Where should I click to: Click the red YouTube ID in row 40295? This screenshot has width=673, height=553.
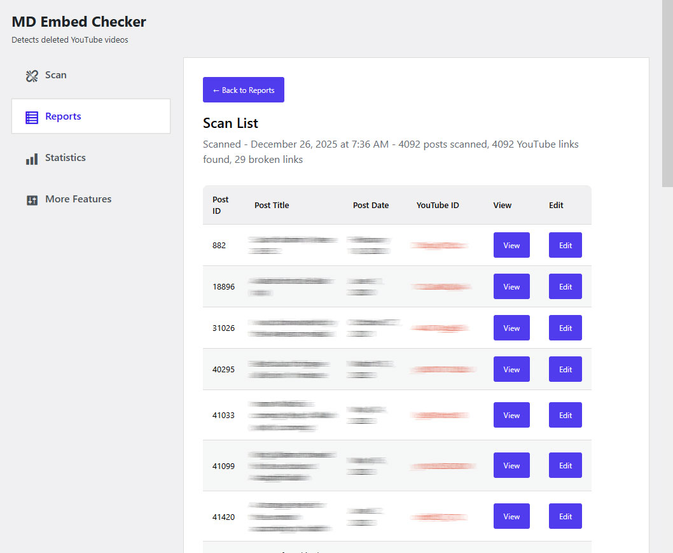tap(443, 369)
